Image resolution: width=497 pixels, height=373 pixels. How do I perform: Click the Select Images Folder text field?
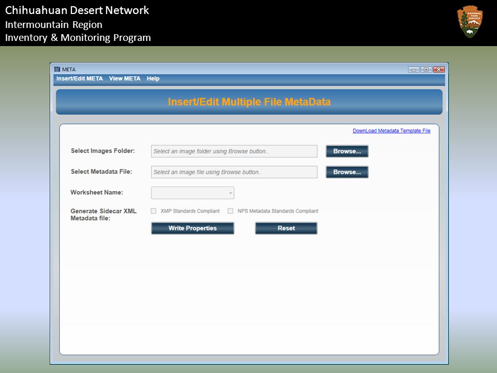click(x=234, y=151)
